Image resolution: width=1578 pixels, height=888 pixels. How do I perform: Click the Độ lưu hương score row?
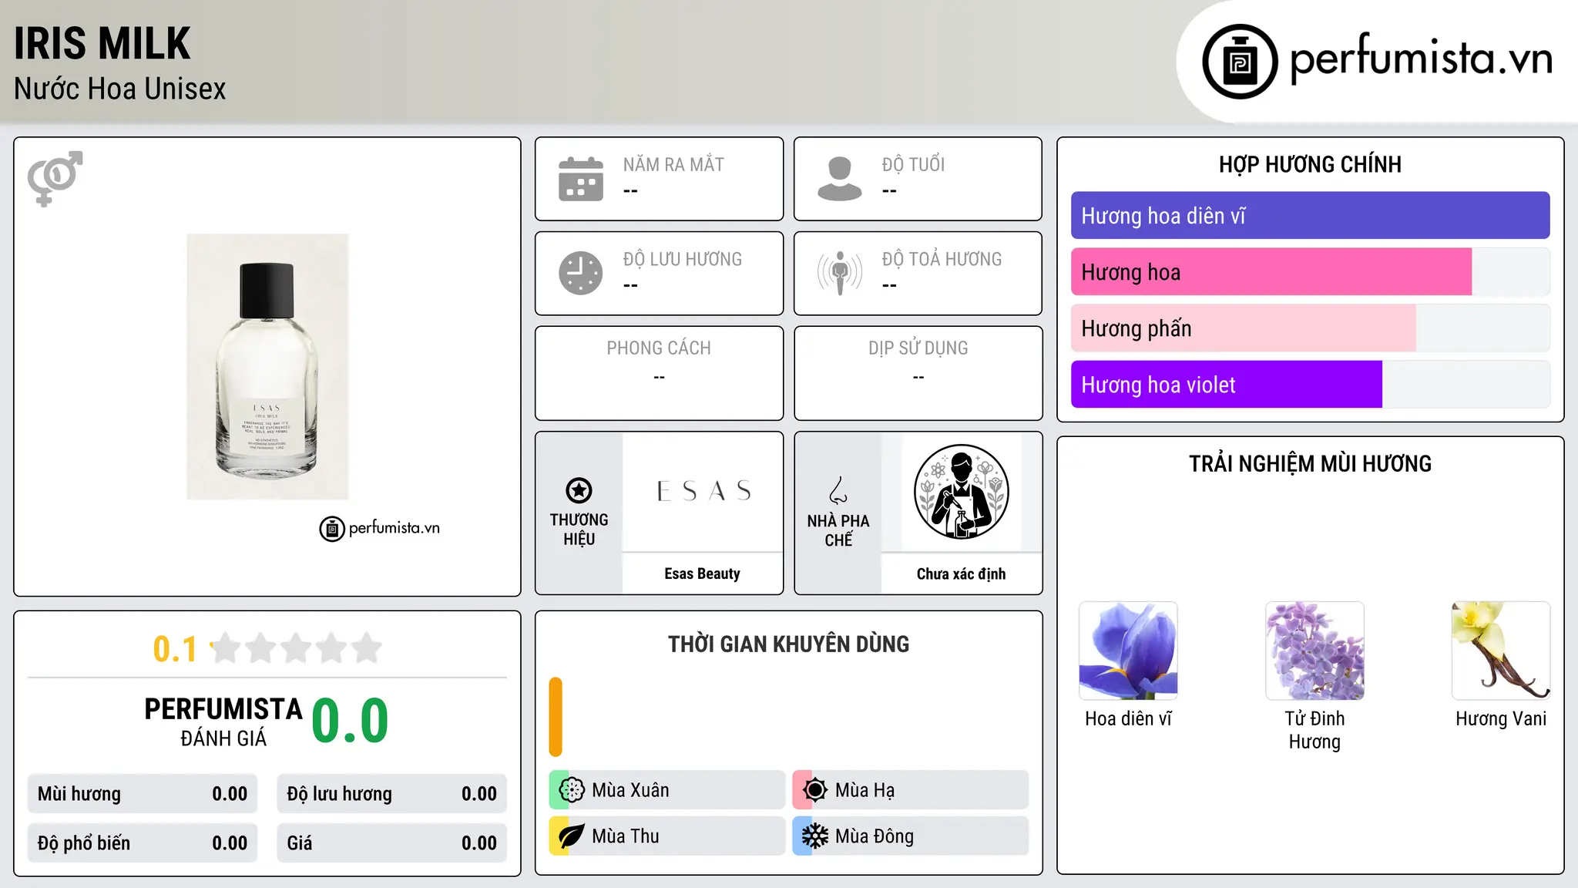391,794
